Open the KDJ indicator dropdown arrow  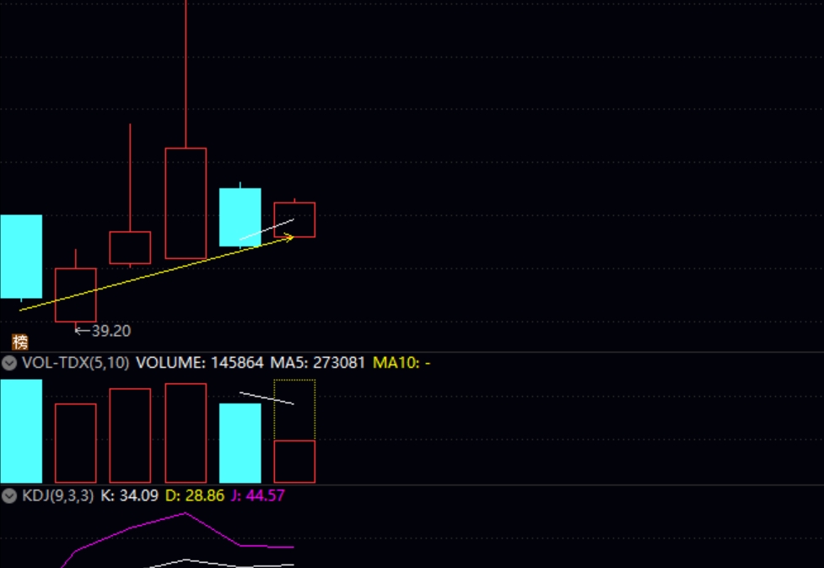pyautogui.click(x=9, y=496)
